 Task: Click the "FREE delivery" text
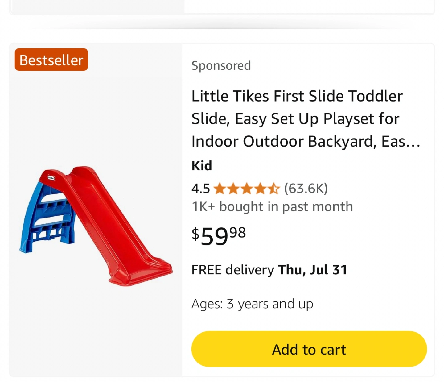pos(232,270)
